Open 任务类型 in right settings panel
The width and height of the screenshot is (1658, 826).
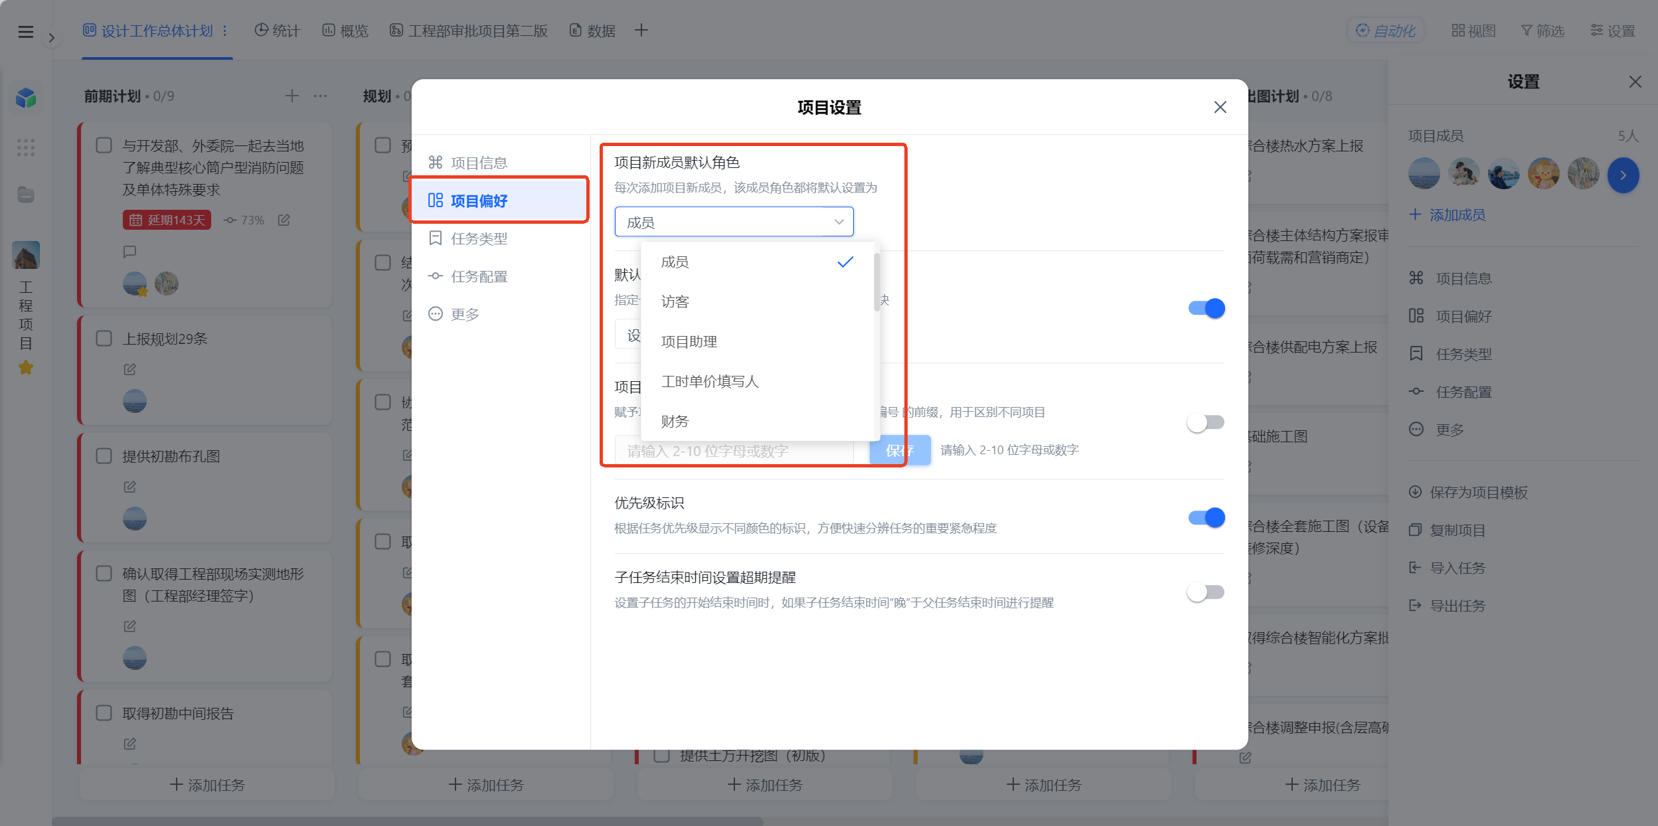point(1451,354)
